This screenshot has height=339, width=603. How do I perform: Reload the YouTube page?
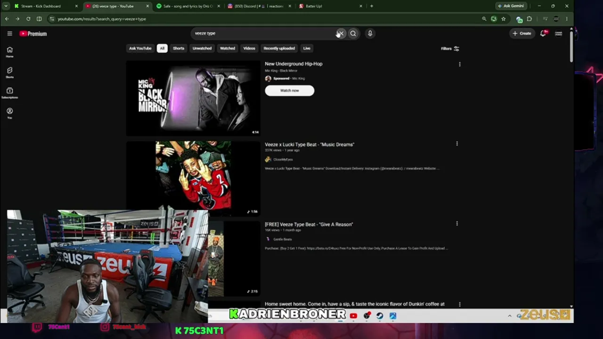(28, 19)
